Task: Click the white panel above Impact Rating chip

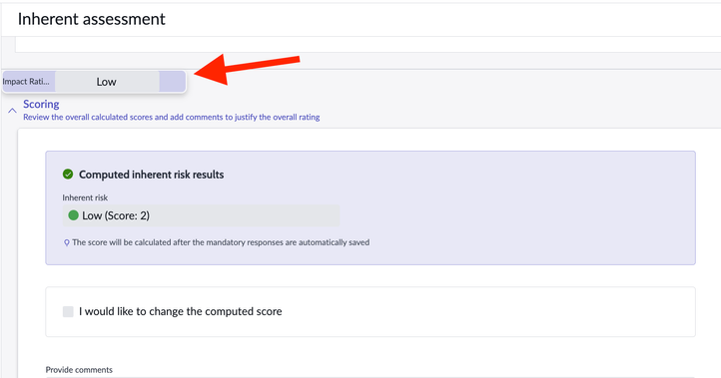Action: (367, 45)
